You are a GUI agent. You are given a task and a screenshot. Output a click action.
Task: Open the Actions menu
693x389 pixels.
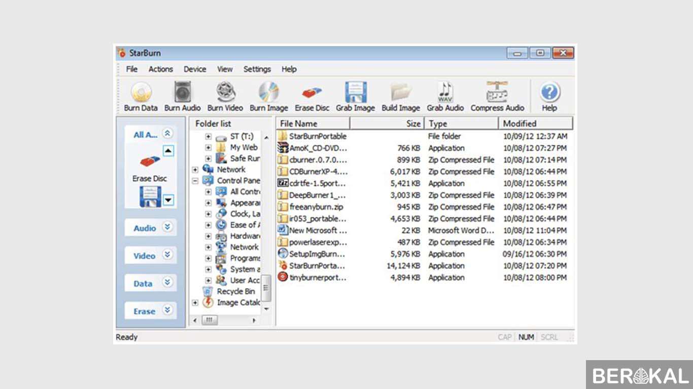tap(161, 69)
